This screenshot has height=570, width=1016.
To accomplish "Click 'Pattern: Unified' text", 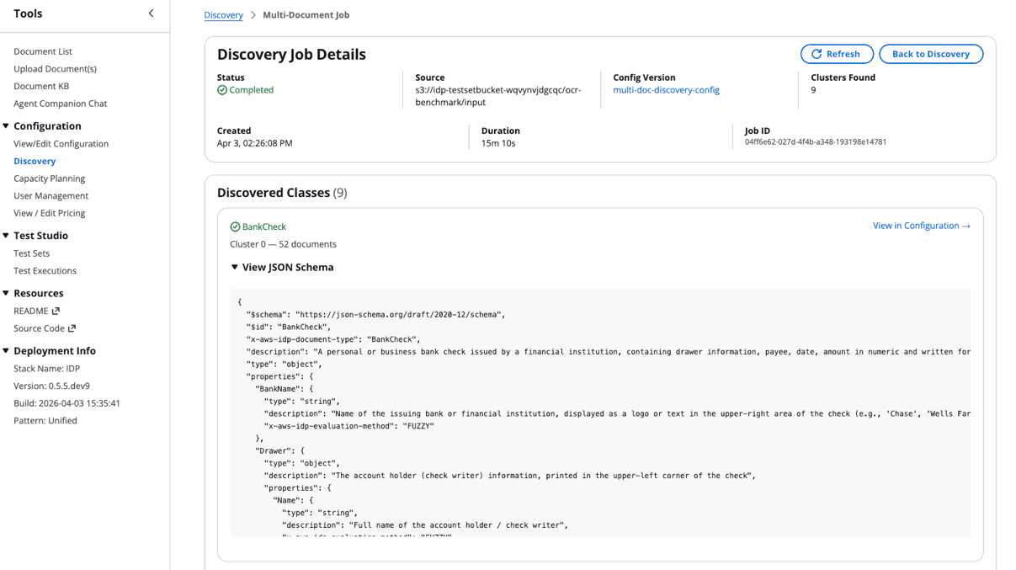I will click(x=45, y=421).
